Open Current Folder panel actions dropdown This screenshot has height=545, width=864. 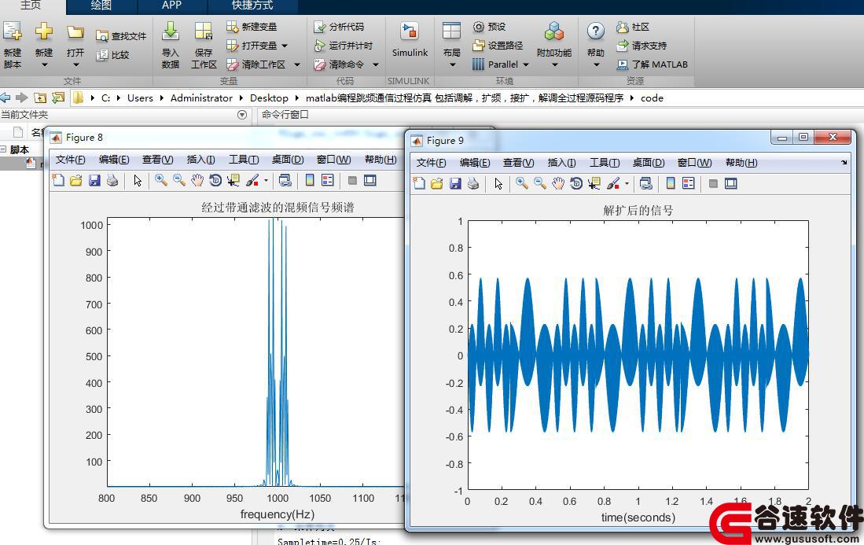pos(242,115)
